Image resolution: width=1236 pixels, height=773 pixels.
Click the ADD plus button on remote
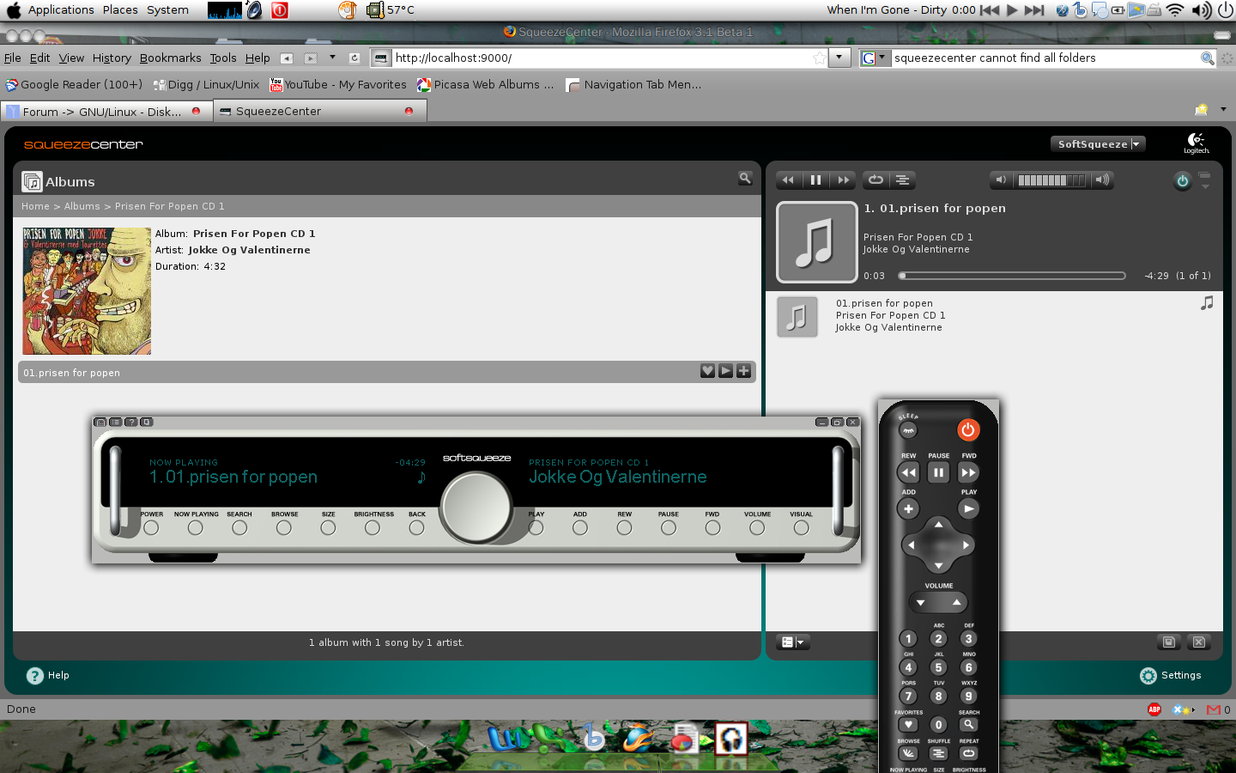coord(908,508)
